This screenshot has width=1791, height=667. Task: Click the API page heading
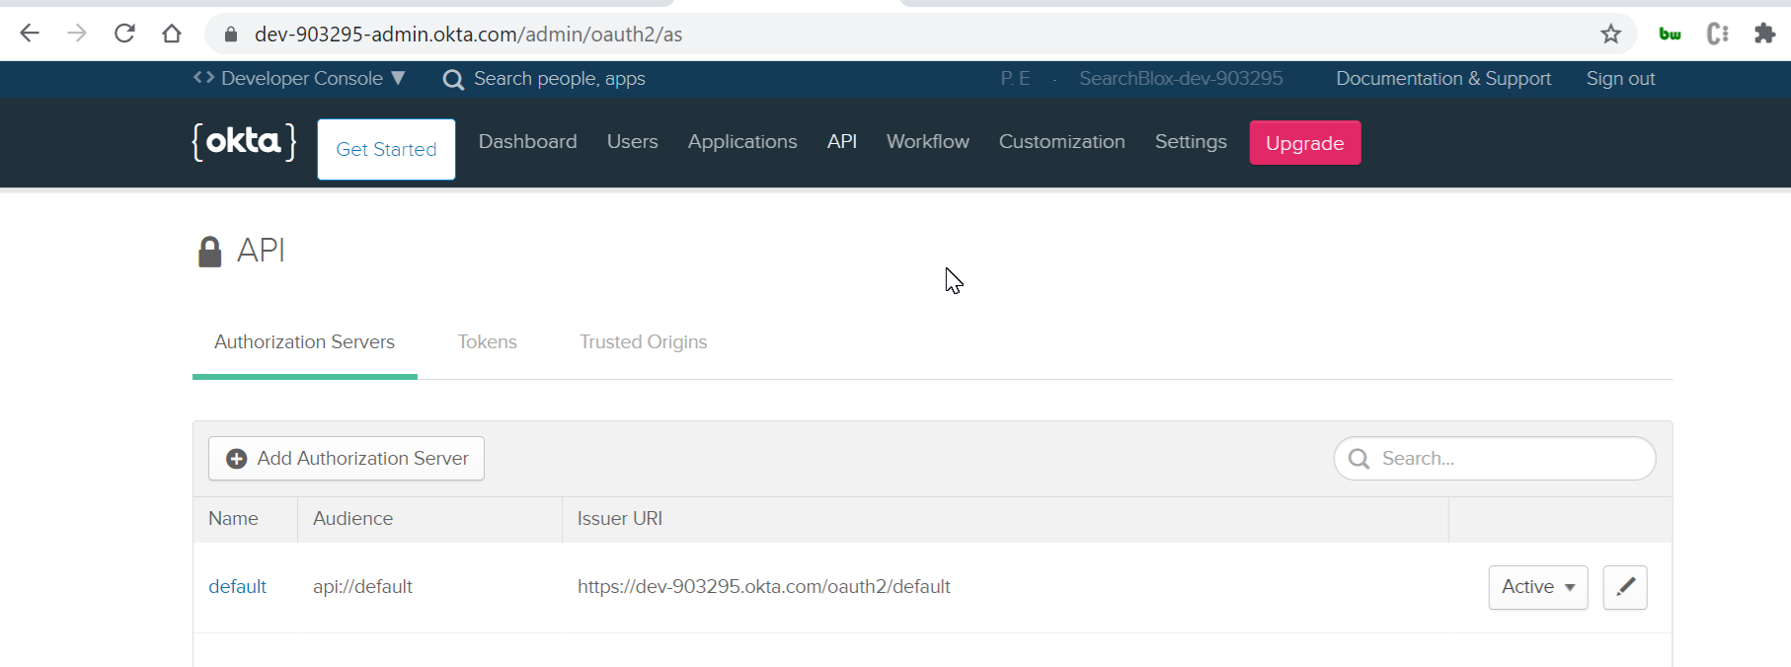coord(261,252)
